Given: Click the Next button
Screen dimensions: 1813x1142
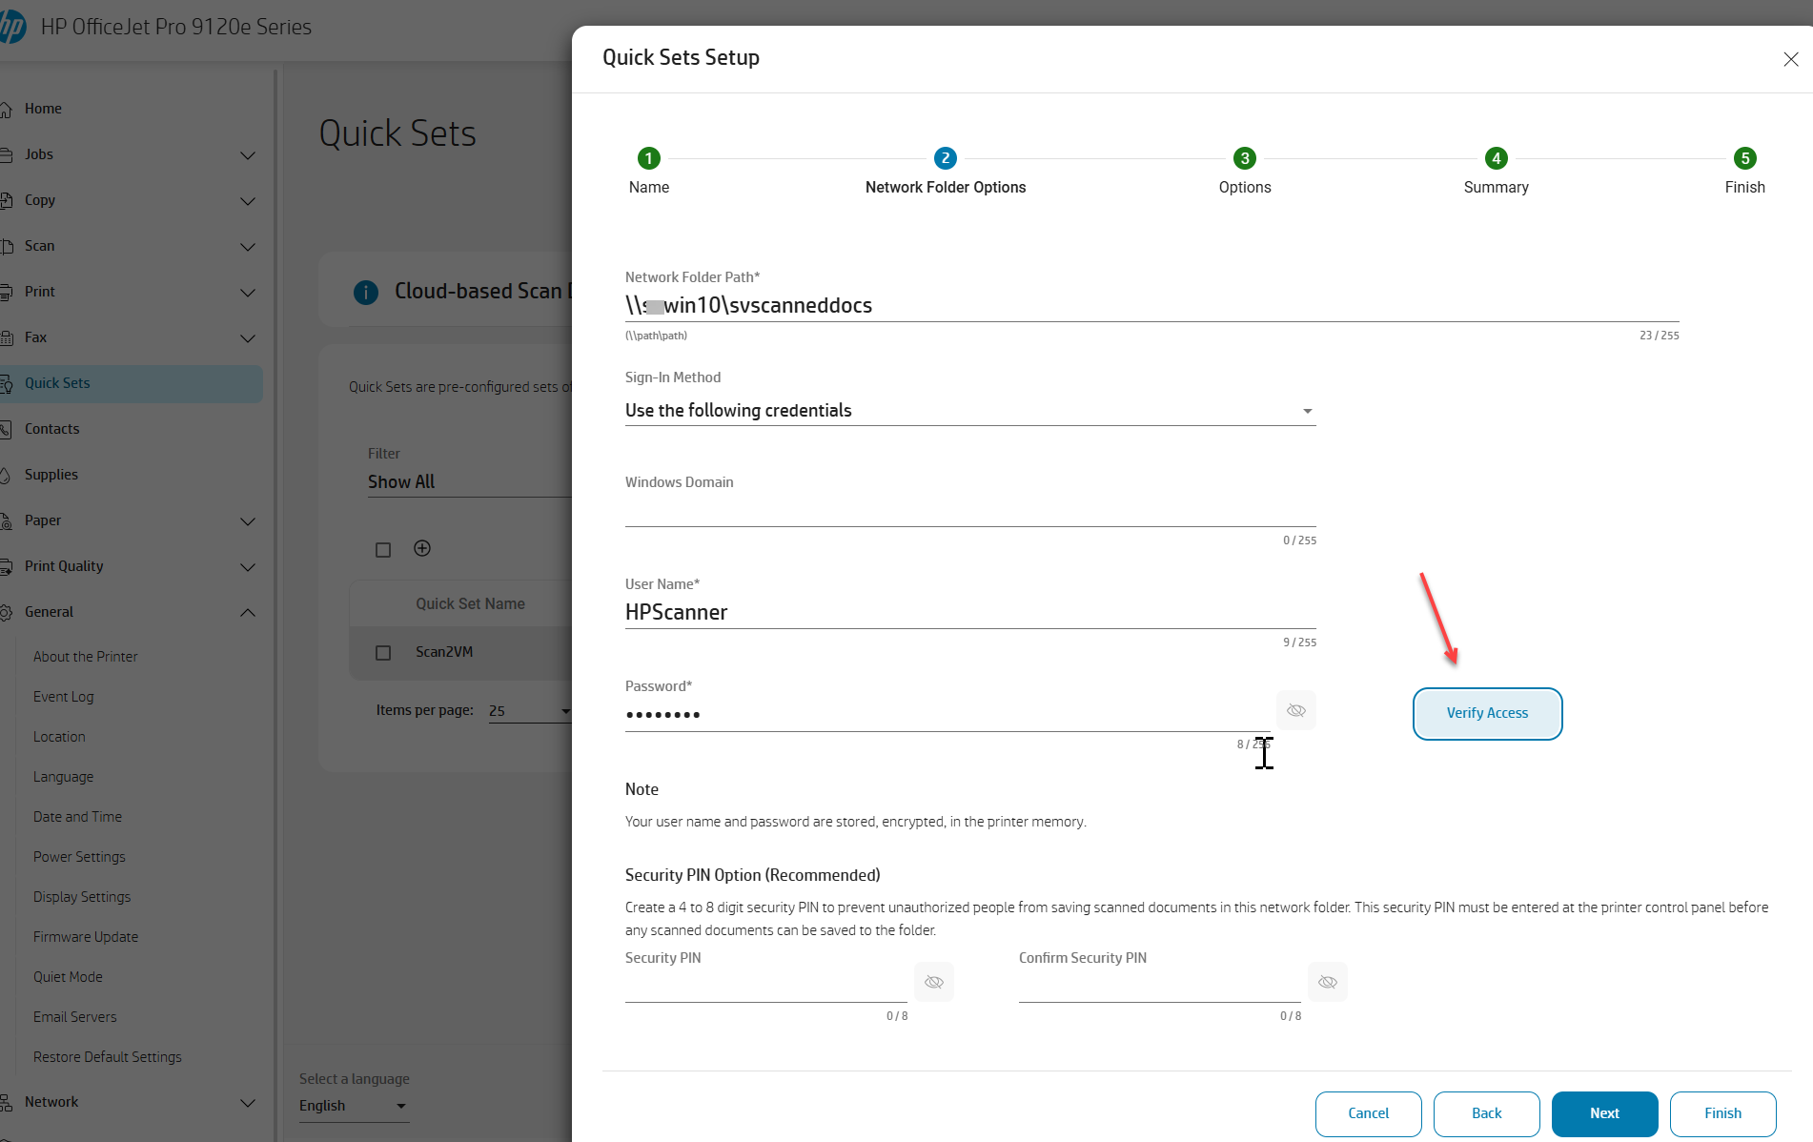Looking at the screenshot, I should (1604, 1113).
